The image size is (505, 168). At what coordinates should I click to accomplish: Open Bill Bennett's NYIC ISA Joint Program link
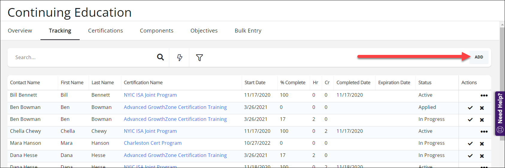point(150,95)
